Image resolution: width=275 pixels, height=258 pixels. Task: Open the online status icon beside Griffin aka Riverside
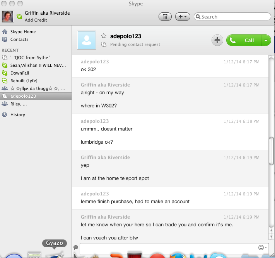[x=19, y=17]
